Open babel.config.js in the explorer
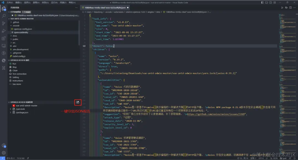The width and height of the screenshot is (298, 160). [19, 56]
